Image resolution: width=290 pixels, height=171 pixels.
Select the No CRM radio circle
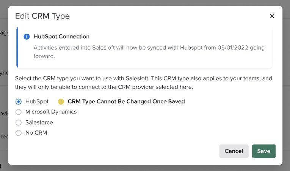click(19, 133)
